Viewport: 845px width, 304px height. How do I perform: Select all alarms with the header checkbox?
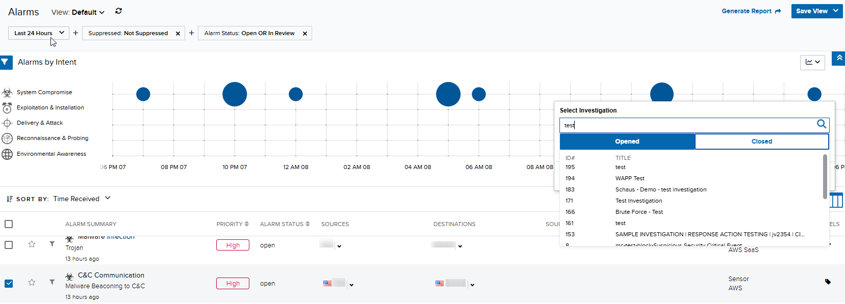9,224
